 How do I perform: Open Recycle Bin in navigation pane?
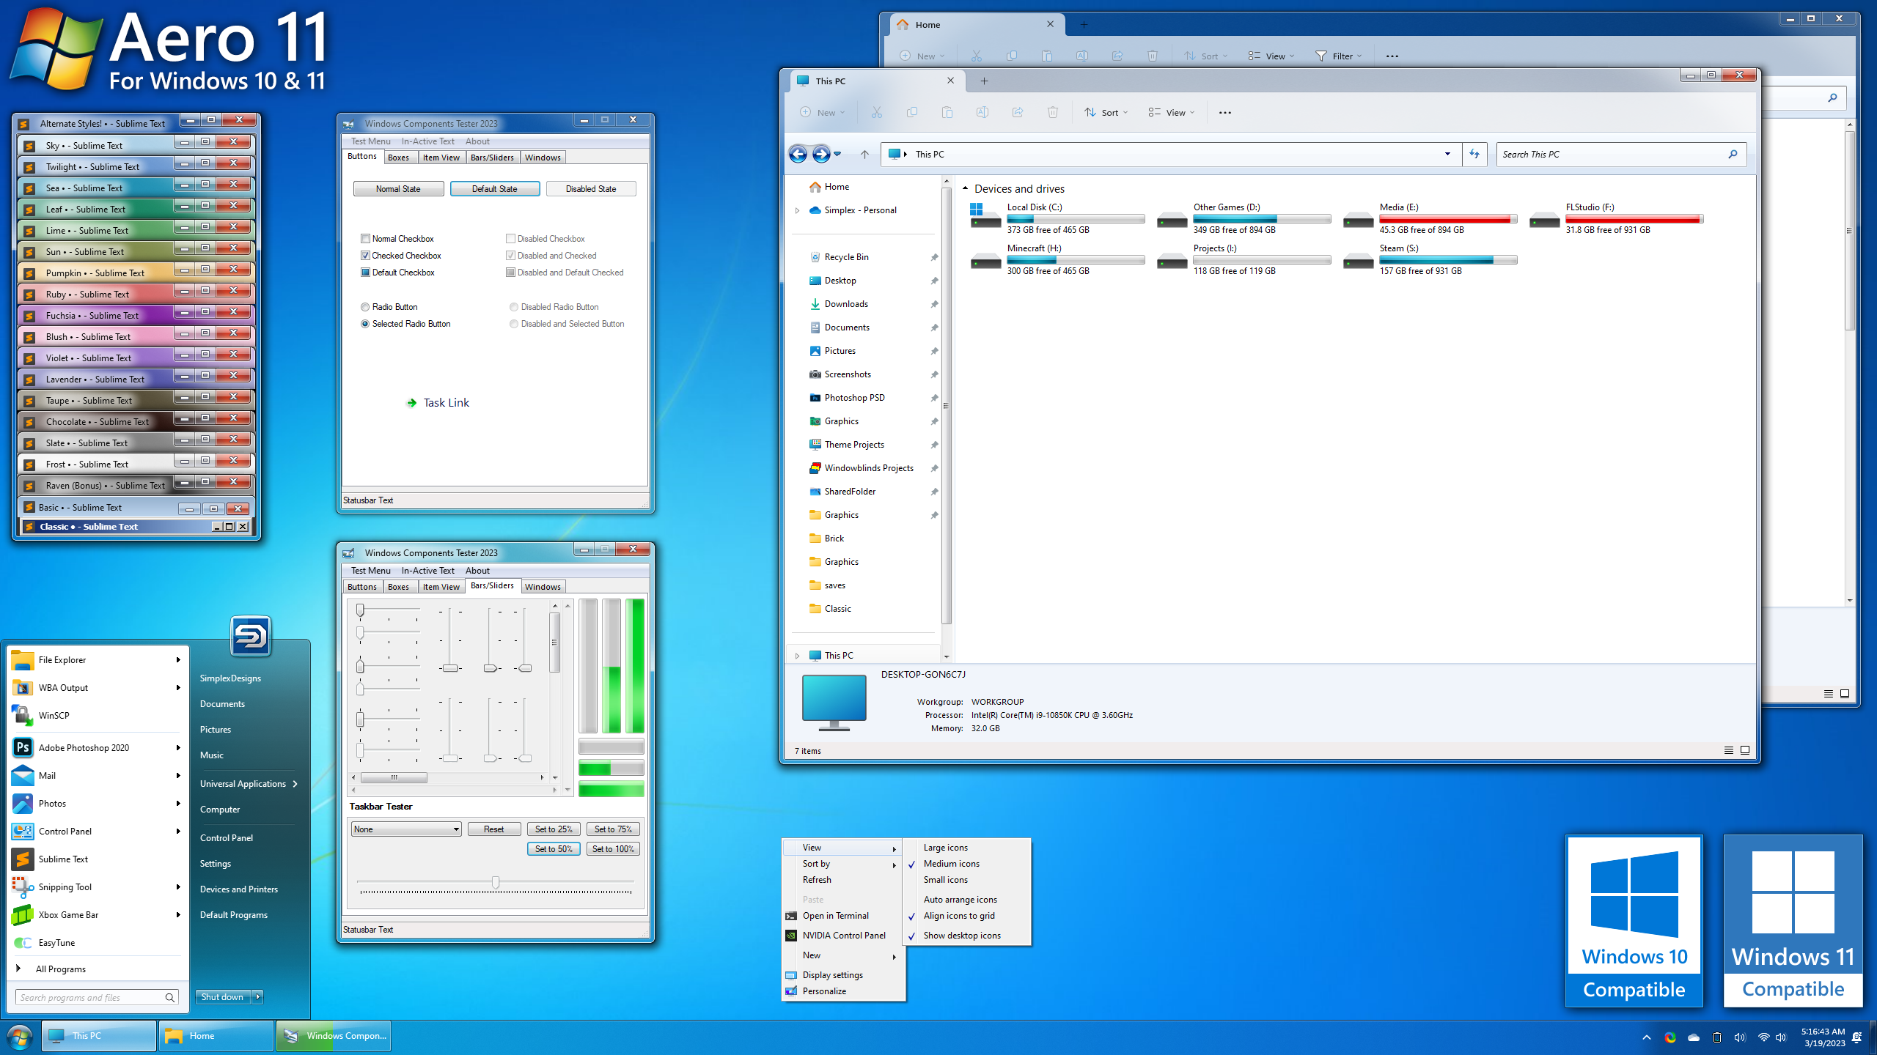pyautogui.click(x=846, y=257)
